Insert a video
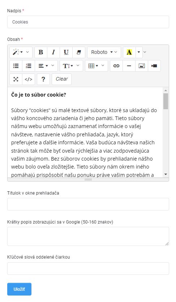 pyautogui.click(x=154, y=66)
